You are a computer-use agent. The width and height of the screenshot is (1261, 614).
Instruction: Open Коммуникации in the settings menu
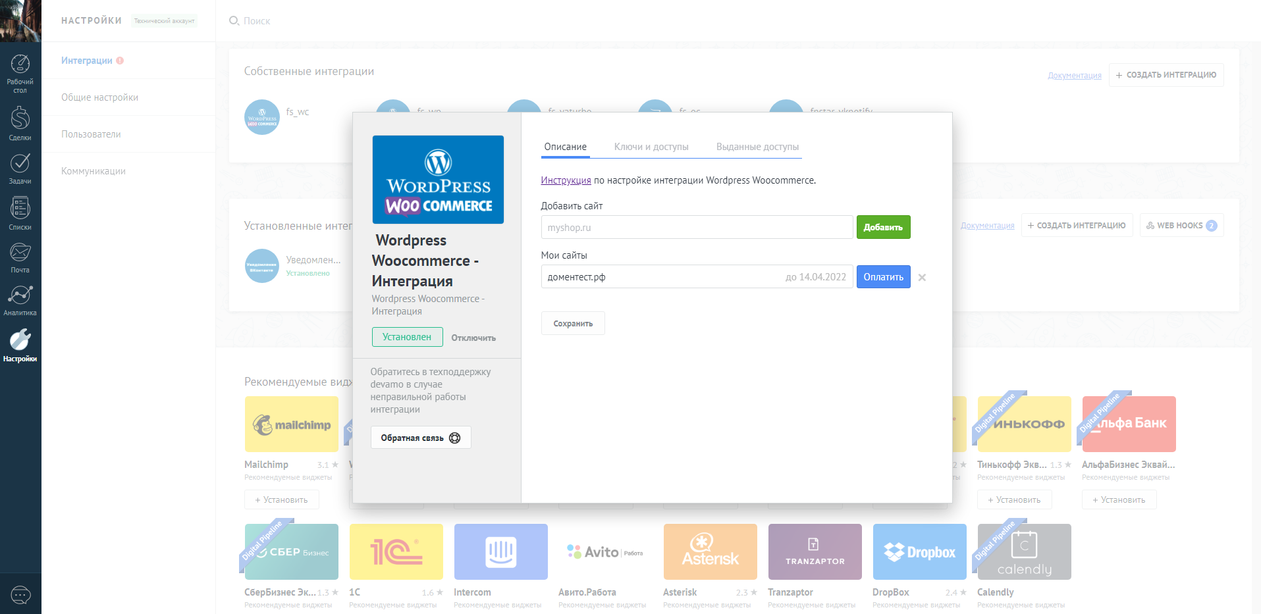coord(93,170)
